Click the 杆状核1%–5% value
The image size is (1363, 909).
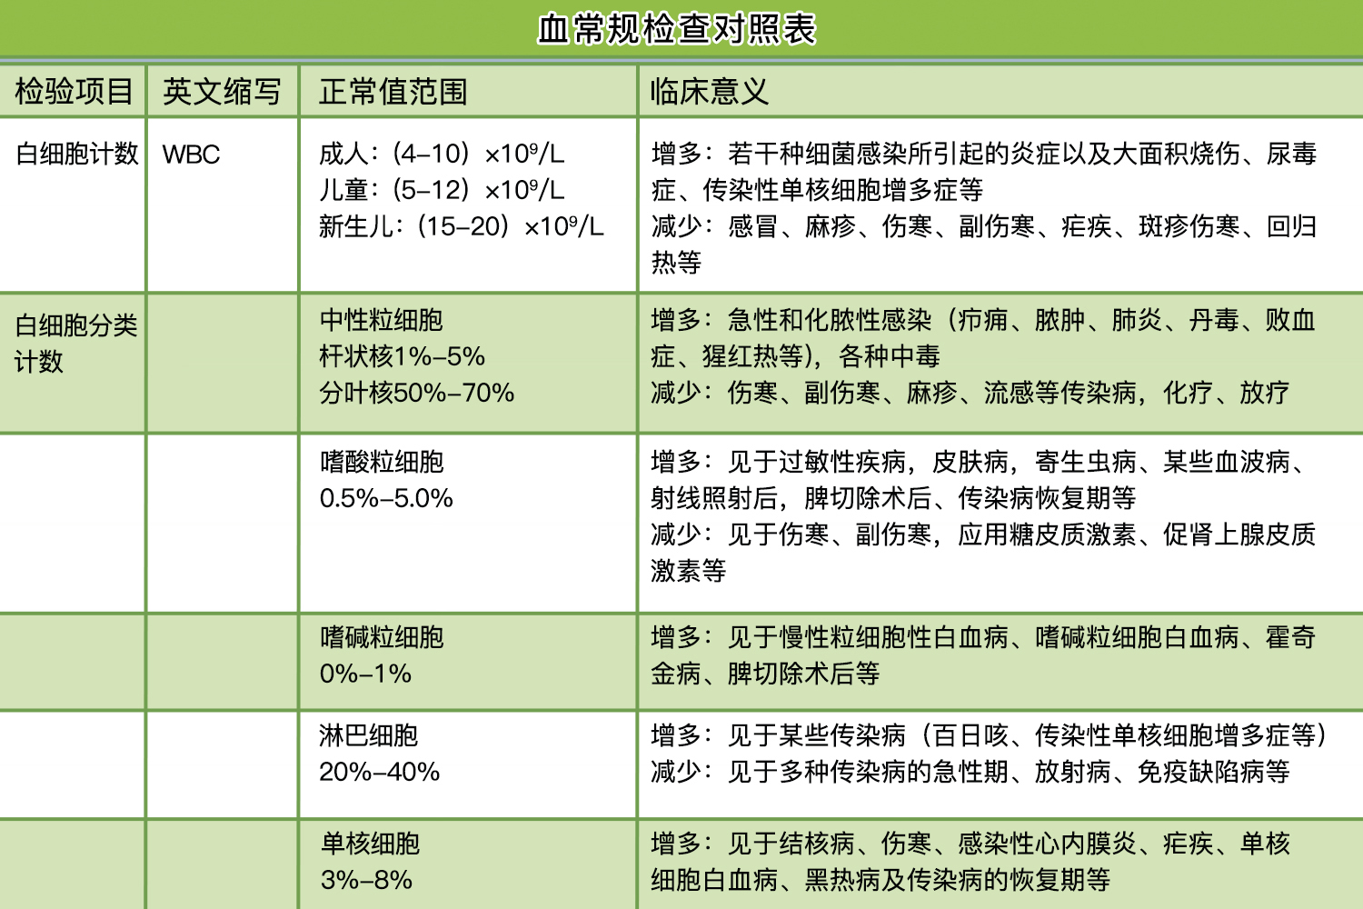tap(403, 356)
